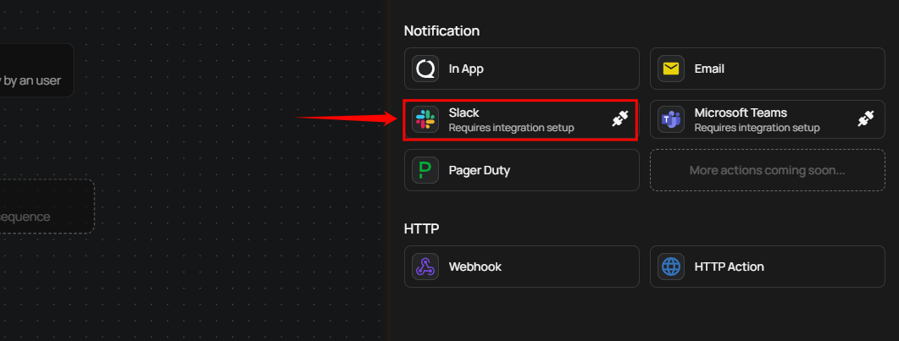
Task: Click 'Requires integration setup' under Microsoft Teams
Action: tap(757, 128)
